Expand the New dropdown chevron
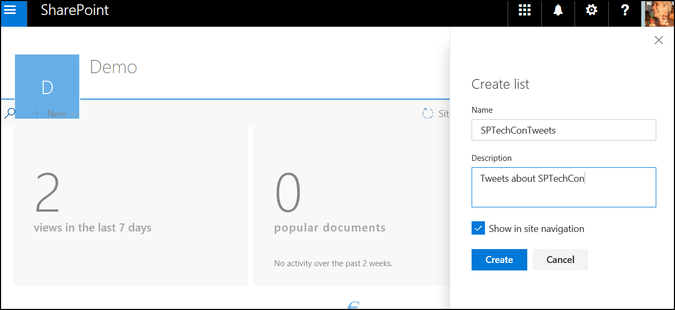This screenshot has width=675, height=310. [75, 114]
